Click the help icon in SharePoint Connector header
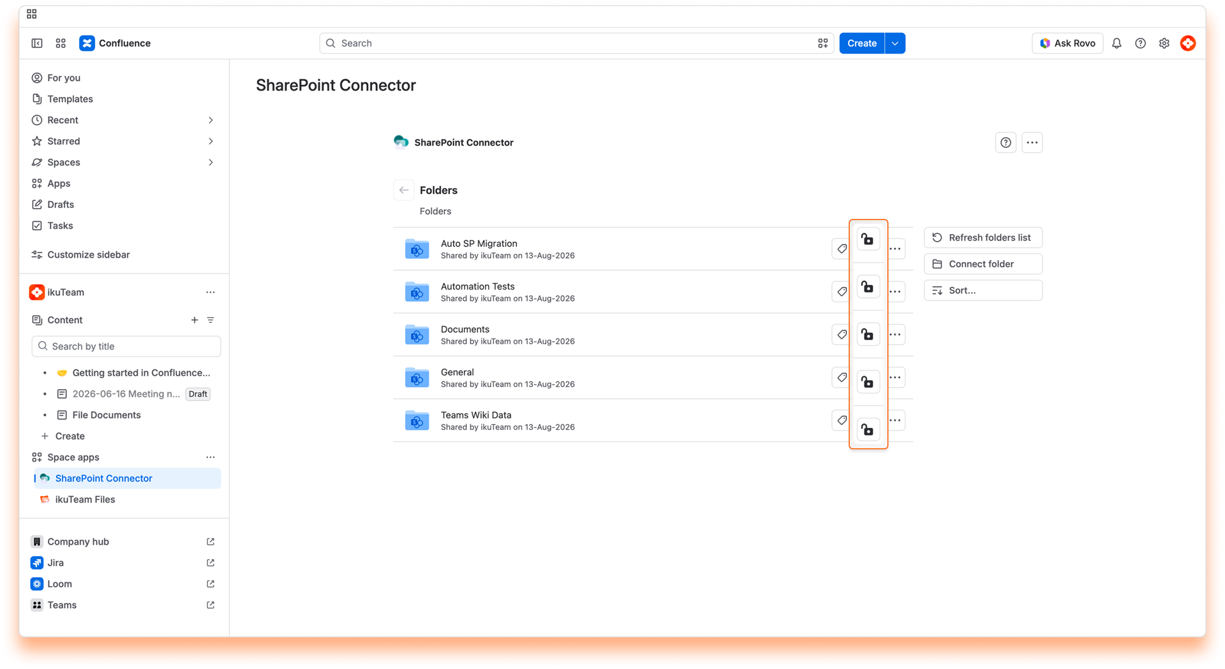1225x669 pixels. [x=1006, y=143]
